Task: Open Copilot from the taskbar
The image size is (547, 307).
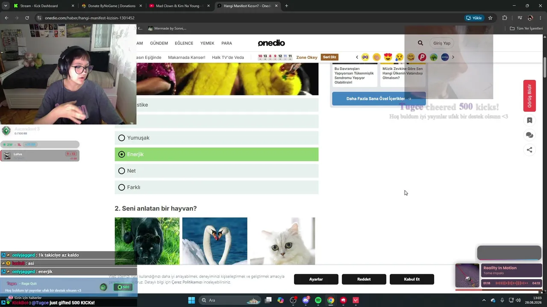Action: click(x=280, y=300)
